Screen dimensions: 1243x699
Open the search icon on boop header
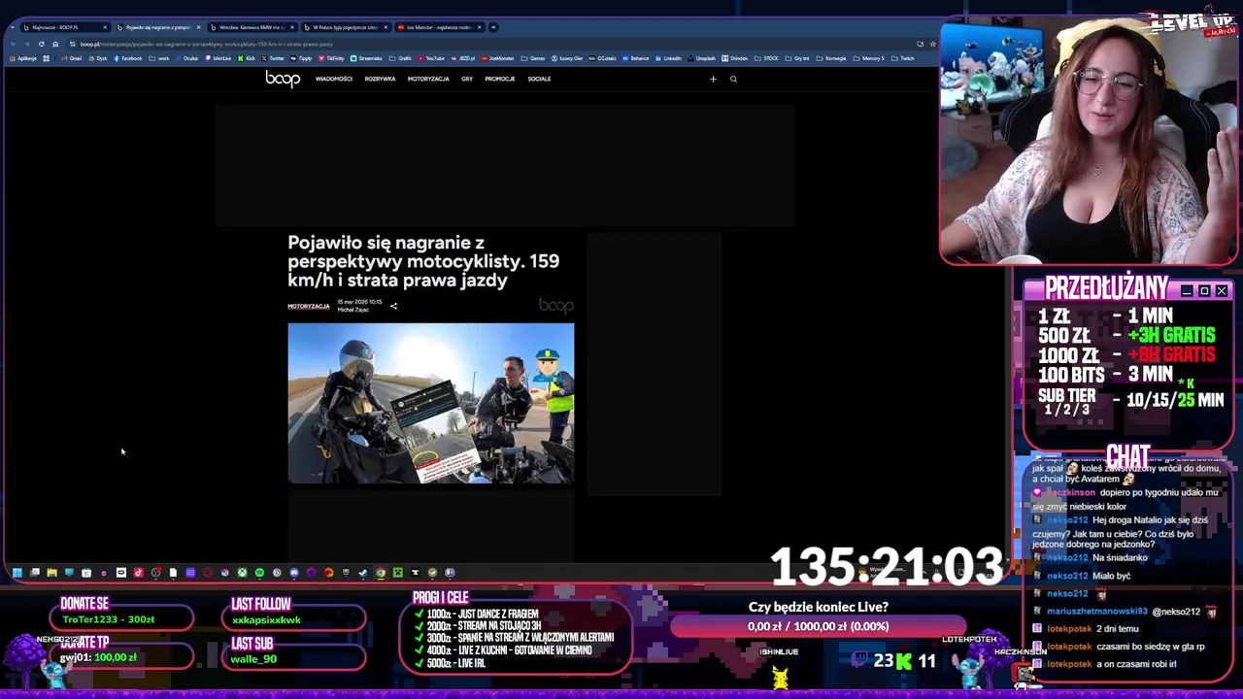point(733,79)
